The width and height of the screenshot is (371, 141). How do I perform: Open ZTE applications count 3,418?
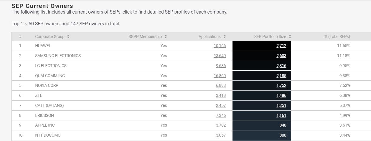click(x=221, y=95)
